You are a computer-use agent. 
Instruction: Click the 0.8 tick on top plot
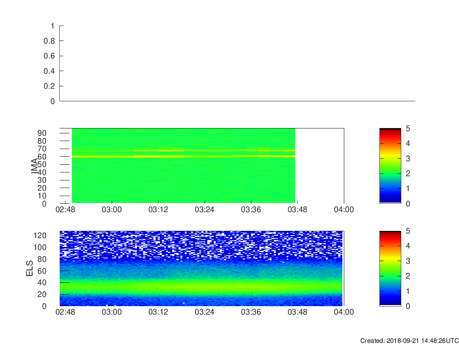(x=49, y=41)
